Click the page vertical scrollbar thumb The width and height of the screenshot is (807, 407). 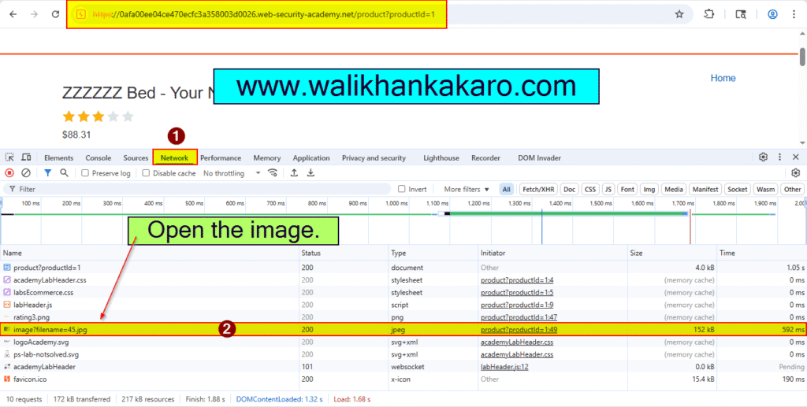(x=801, y=57)
